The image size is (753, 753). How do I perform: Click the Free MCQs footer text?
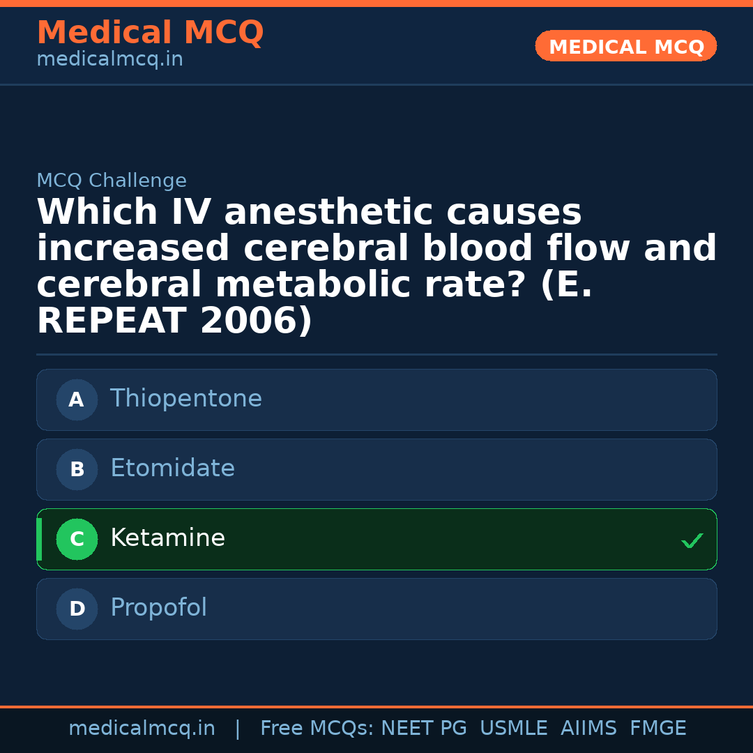[317, 729]
